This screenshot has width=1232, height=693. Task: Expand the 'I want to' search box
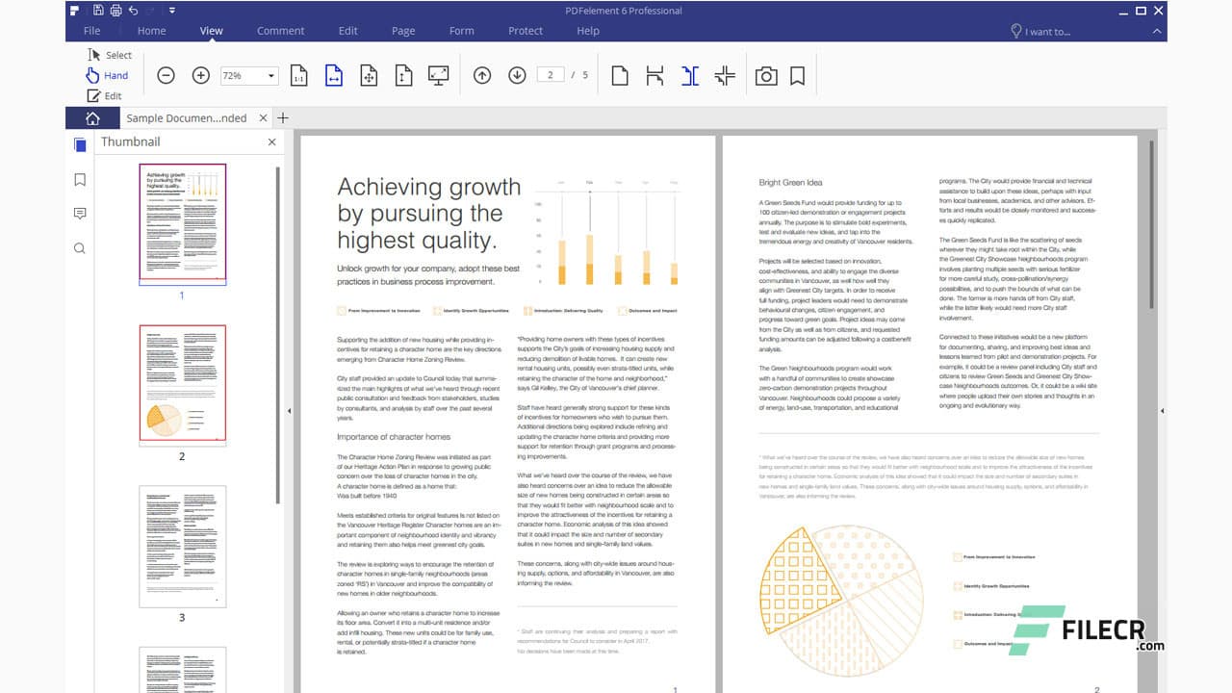point(1044,31)
